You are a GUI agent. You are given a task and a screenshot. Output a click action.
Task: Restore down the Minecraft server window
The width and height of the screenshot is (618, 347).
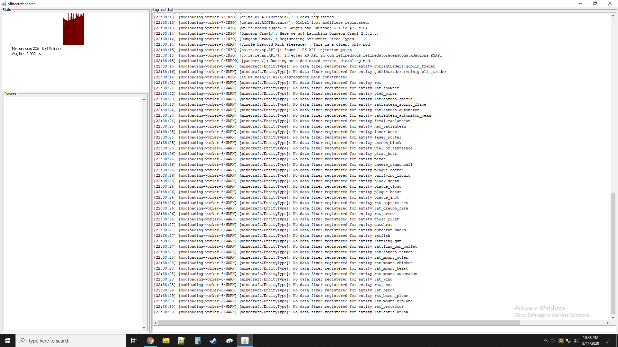(x=595, y=4)
